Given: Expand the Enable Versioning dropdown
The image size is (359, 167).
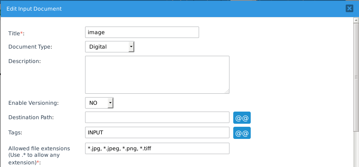Looking at the screenshot, I should tap(100, 103).
